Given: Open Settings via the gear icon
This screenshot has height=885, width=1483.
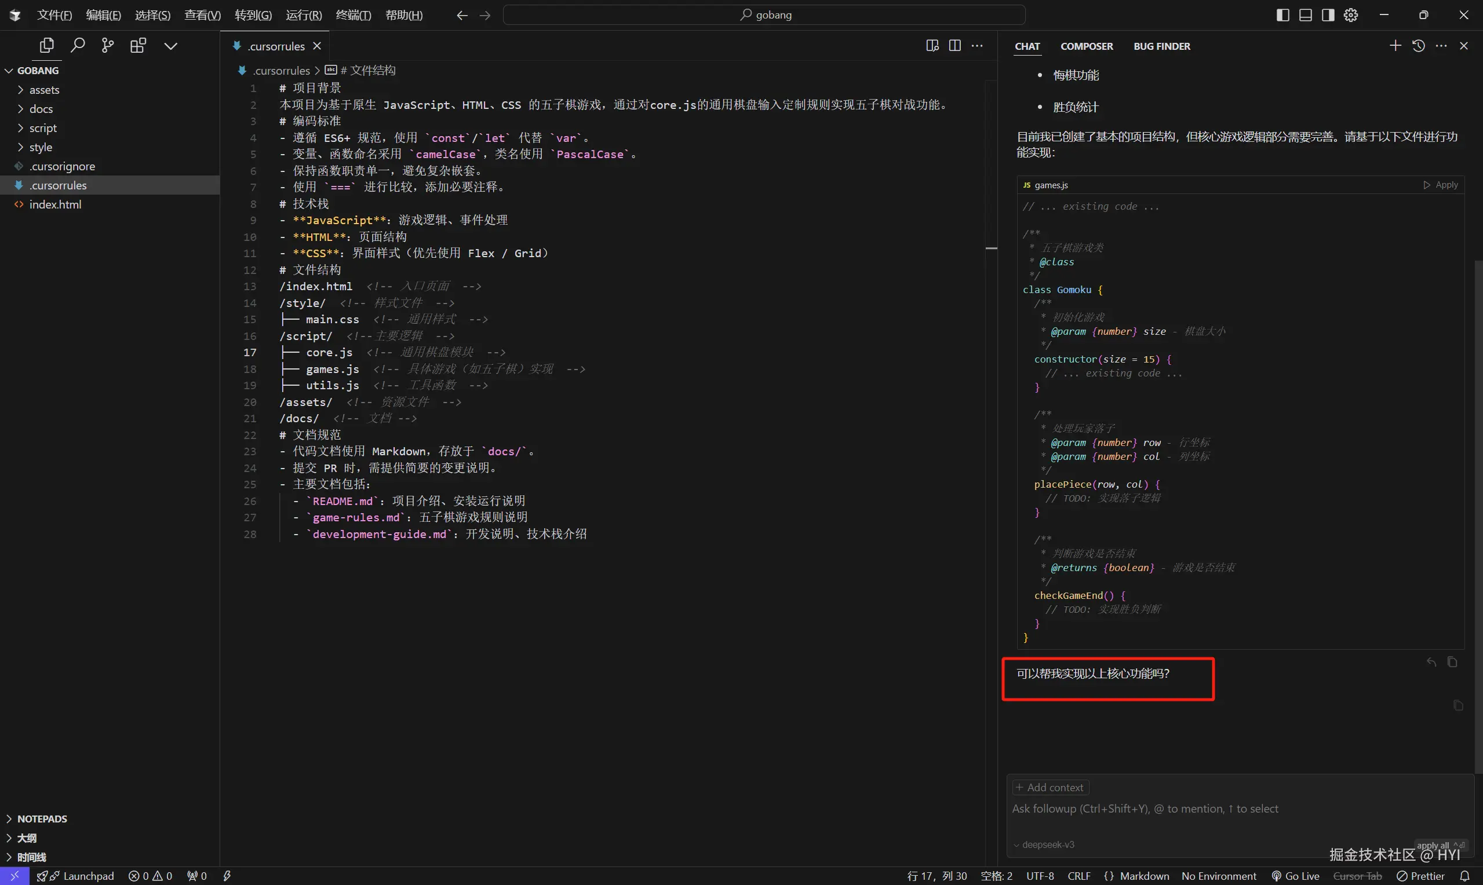Looking at the screenshot, I should (1350, 14).
